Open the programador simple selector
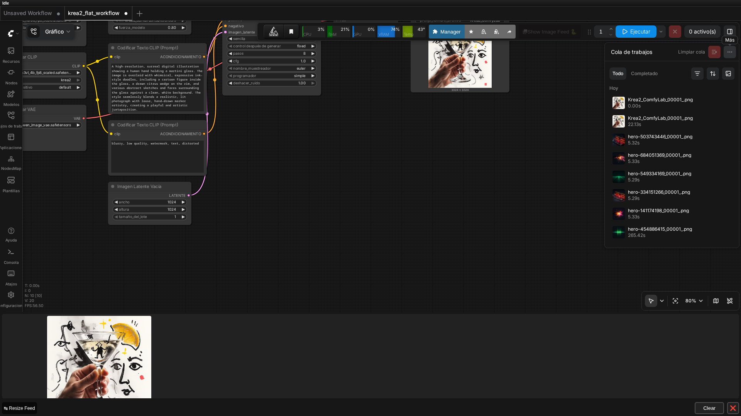Viewport: 741px width, 416px height. (x=272, y=76)
